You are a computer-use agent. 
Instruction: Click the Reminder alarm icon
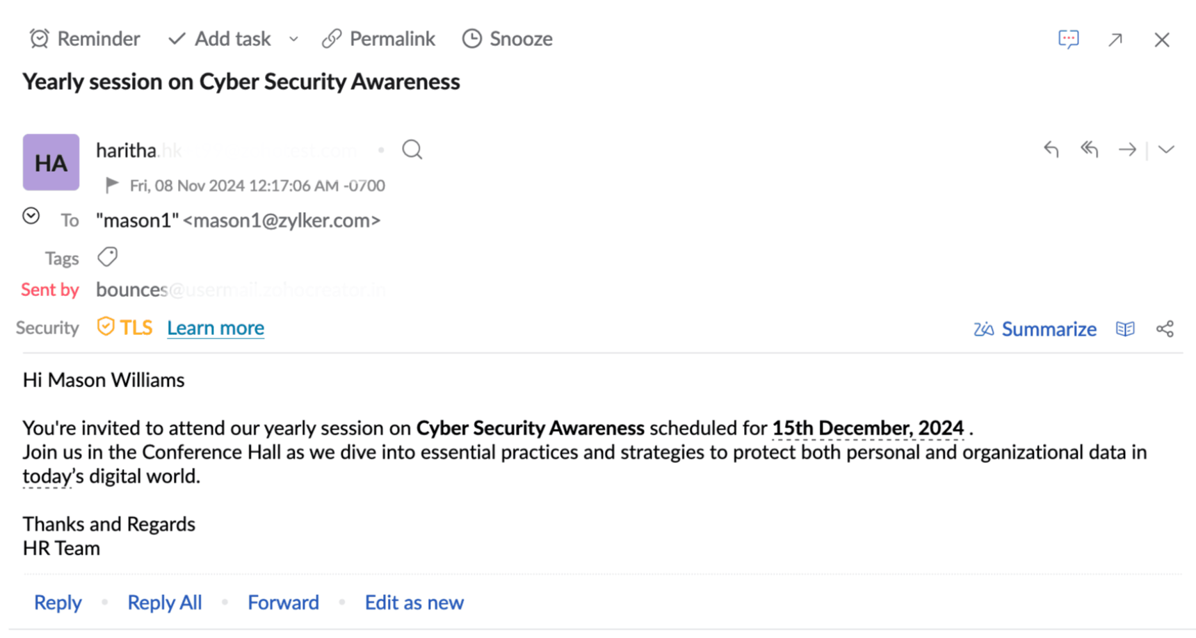pyautogui.click(x=40, y=39)
